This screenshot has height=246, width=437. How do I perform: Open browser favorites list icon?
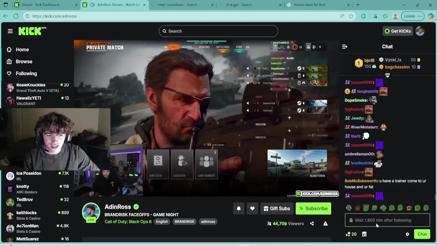tap(385, 16)
